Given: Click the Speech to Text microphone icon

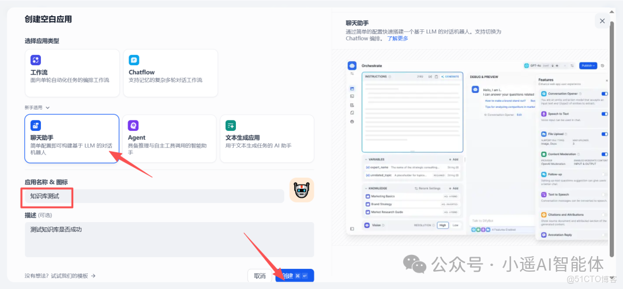Looking at the screenshot, I should tap(544, 114).
